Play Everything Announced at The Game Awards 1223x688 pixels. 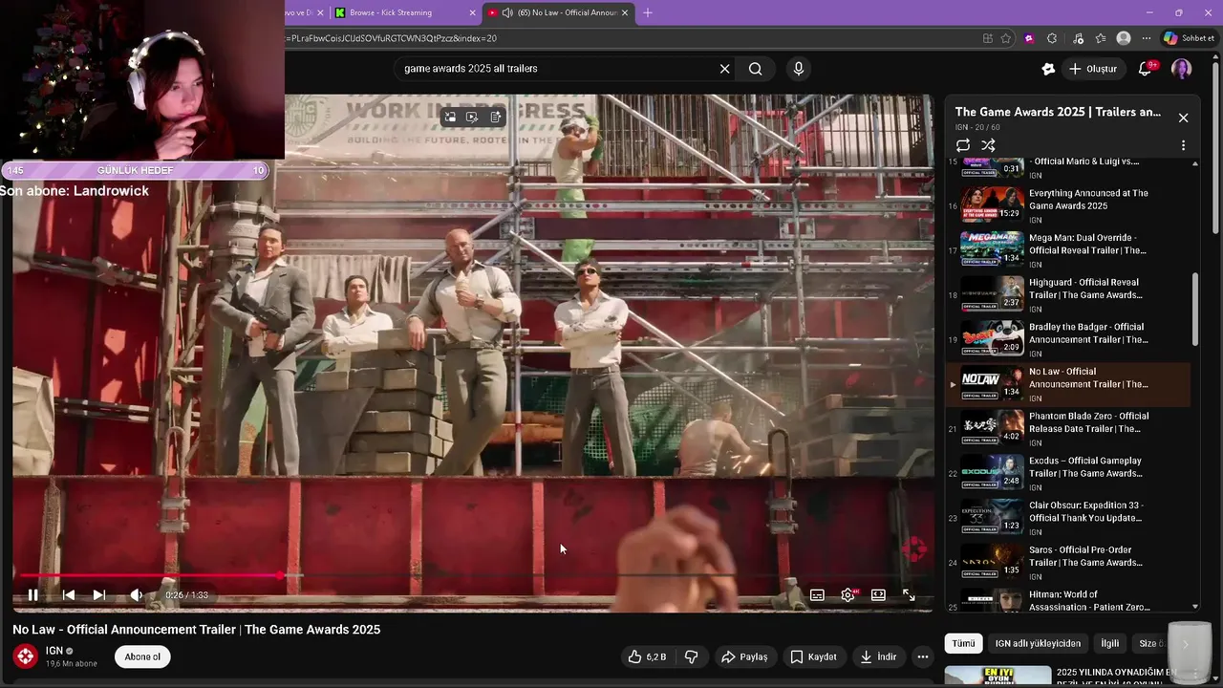1068,205
